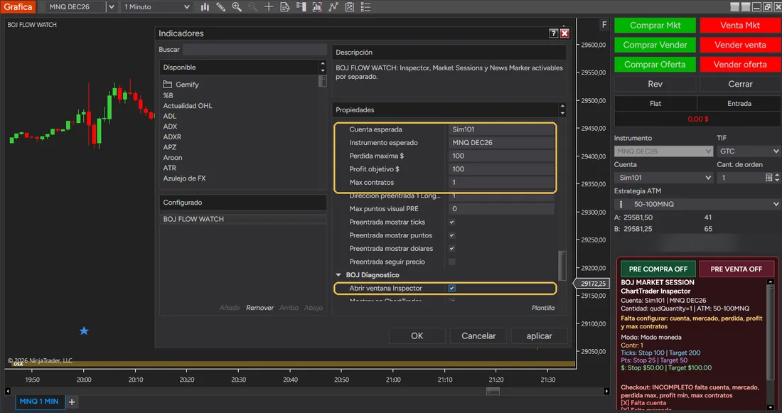
Task: Click the Max contratos value field
Action: click(x=501, y=182)
